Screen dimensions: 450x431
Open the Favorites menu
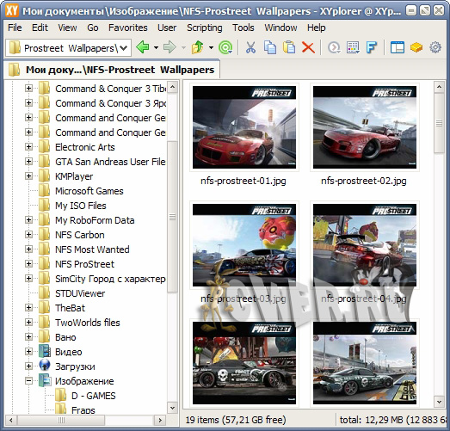click(x=127, y=28)
